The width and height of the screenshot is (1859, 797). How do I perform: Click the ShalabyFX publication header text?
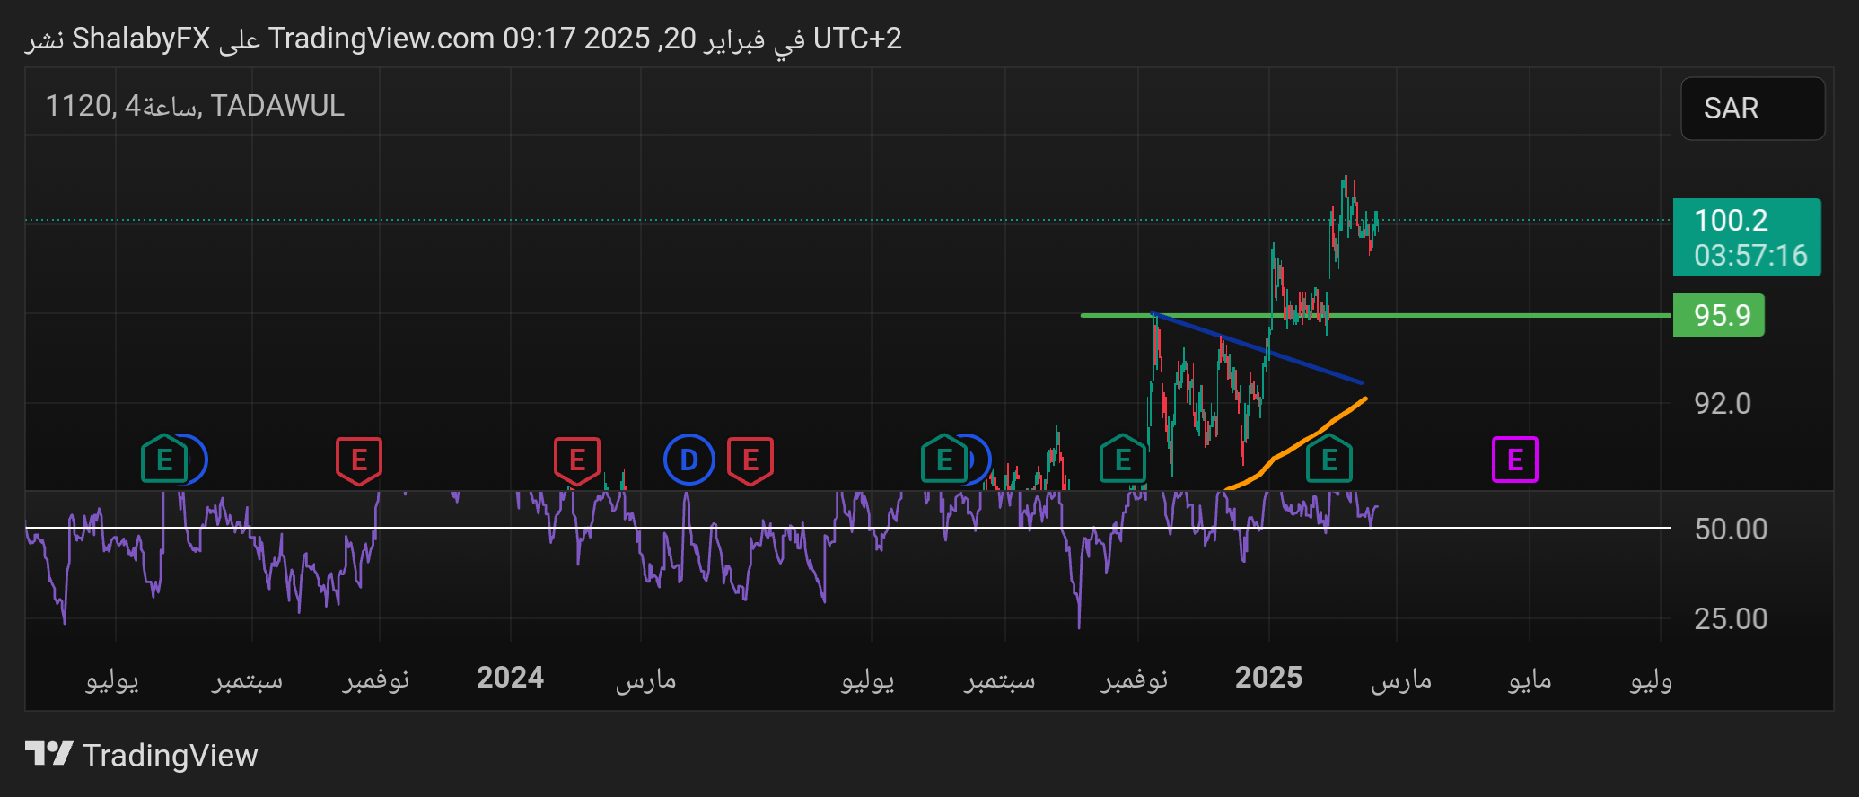click(462, 39)
